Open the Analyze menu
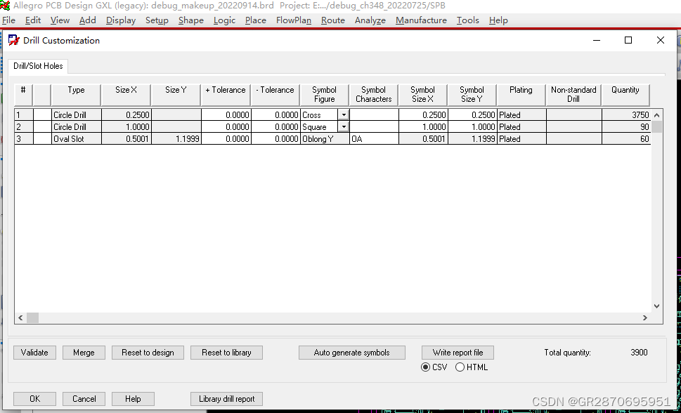Image resolution: width=681 pixels, height=413 pixels. 370,20
